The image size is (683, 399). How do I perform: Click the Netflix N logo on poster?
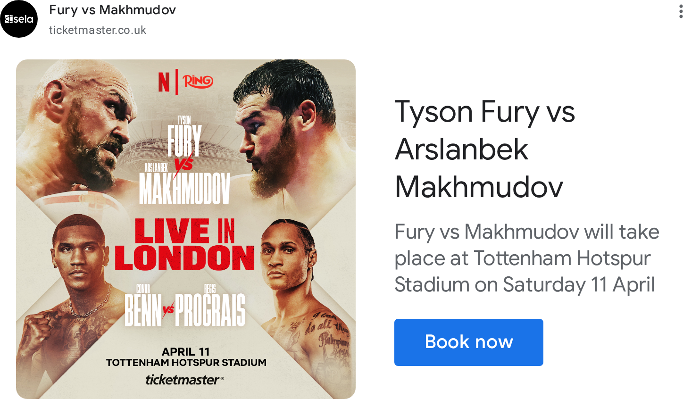(164, 82)
